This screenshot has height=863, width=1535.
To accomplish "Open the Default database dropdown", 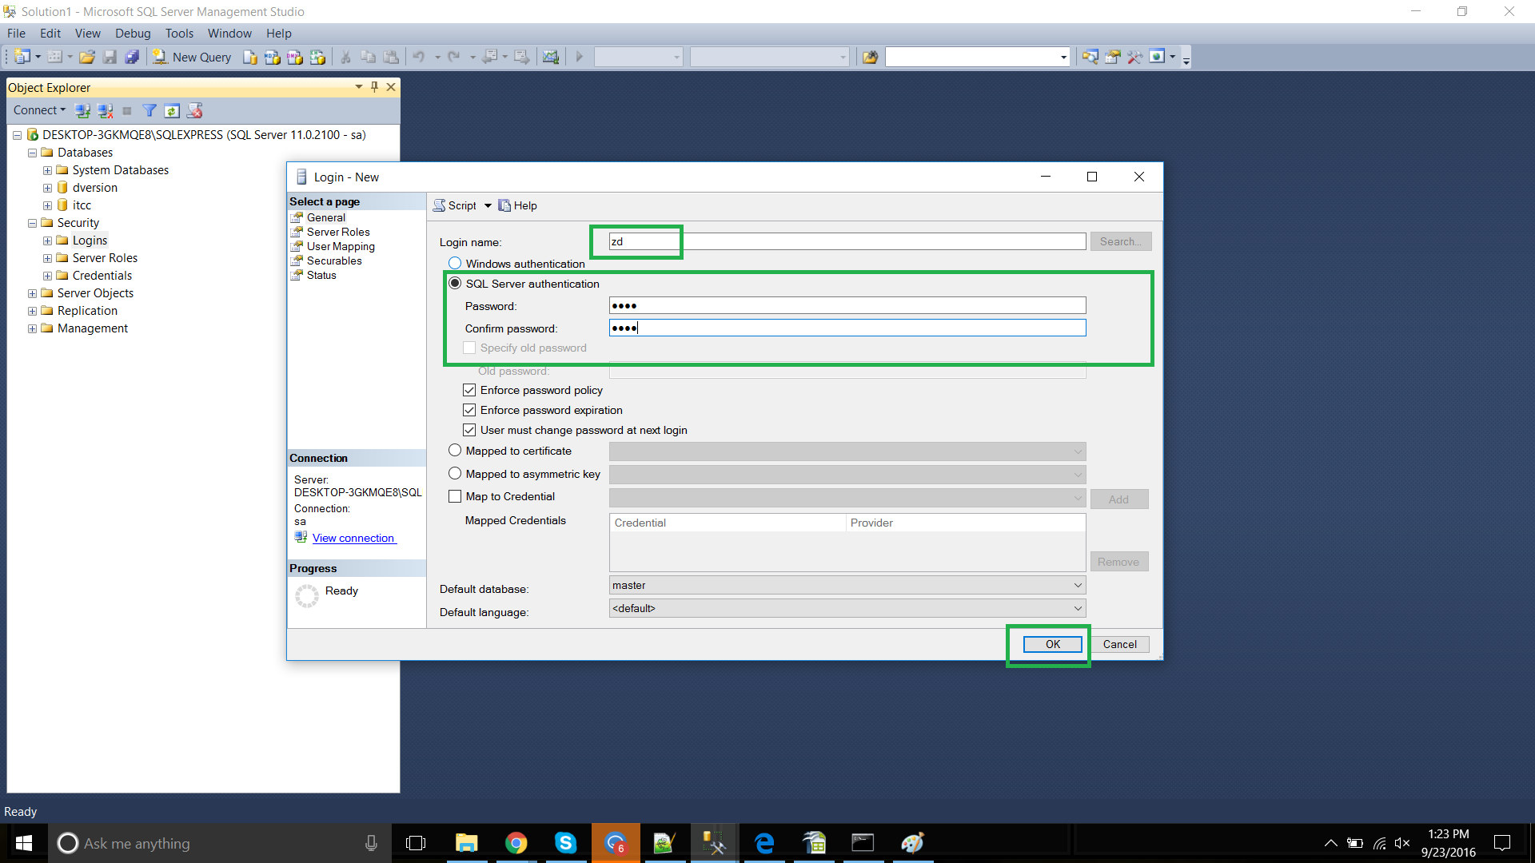I will point(1077,585).
